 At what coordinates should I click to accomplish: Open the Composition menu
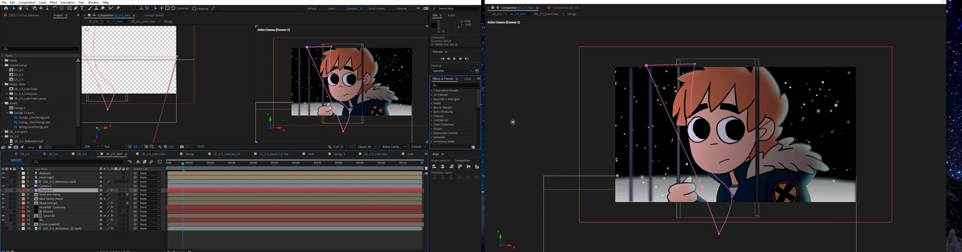tap(27, 2)
